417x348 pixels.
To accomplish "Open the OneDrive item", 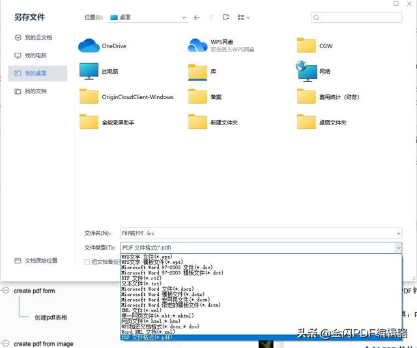I will coord(102,46).
